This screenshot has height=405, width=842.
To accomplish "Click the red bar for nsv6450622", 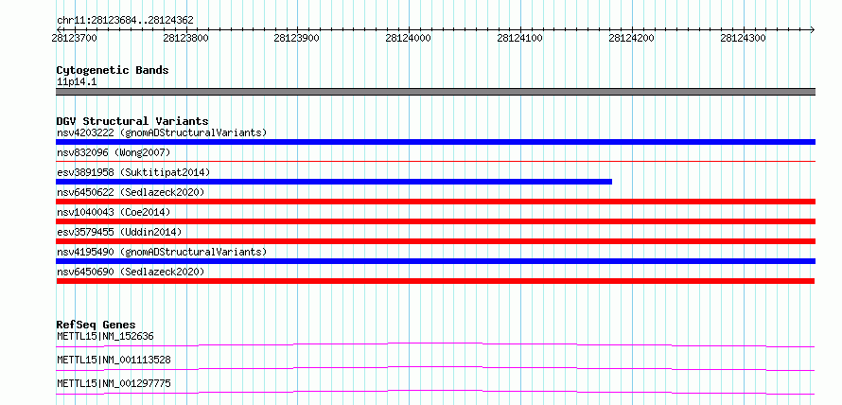I will click(435, 202).
